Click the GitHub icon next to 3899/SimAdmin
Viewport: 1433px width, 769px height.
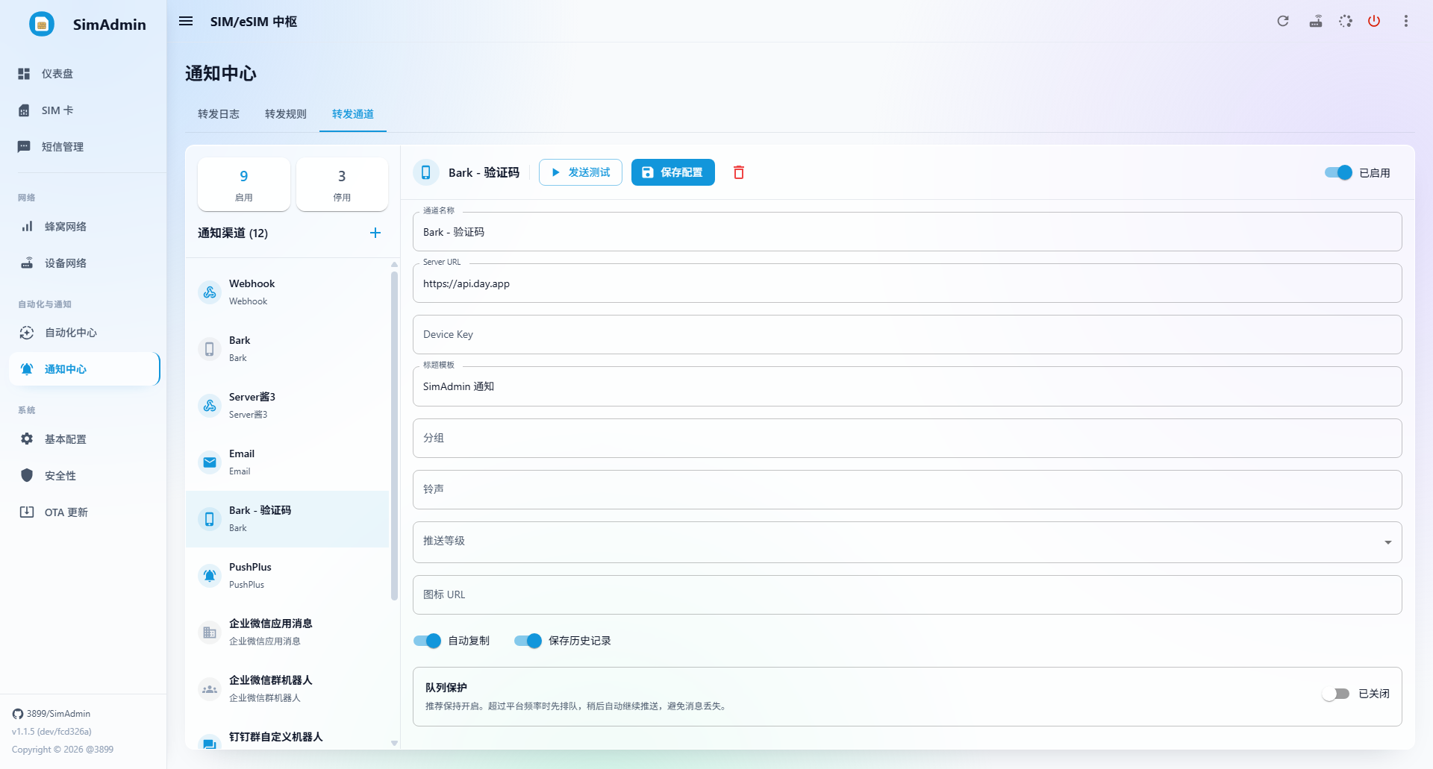pos(18,714)
